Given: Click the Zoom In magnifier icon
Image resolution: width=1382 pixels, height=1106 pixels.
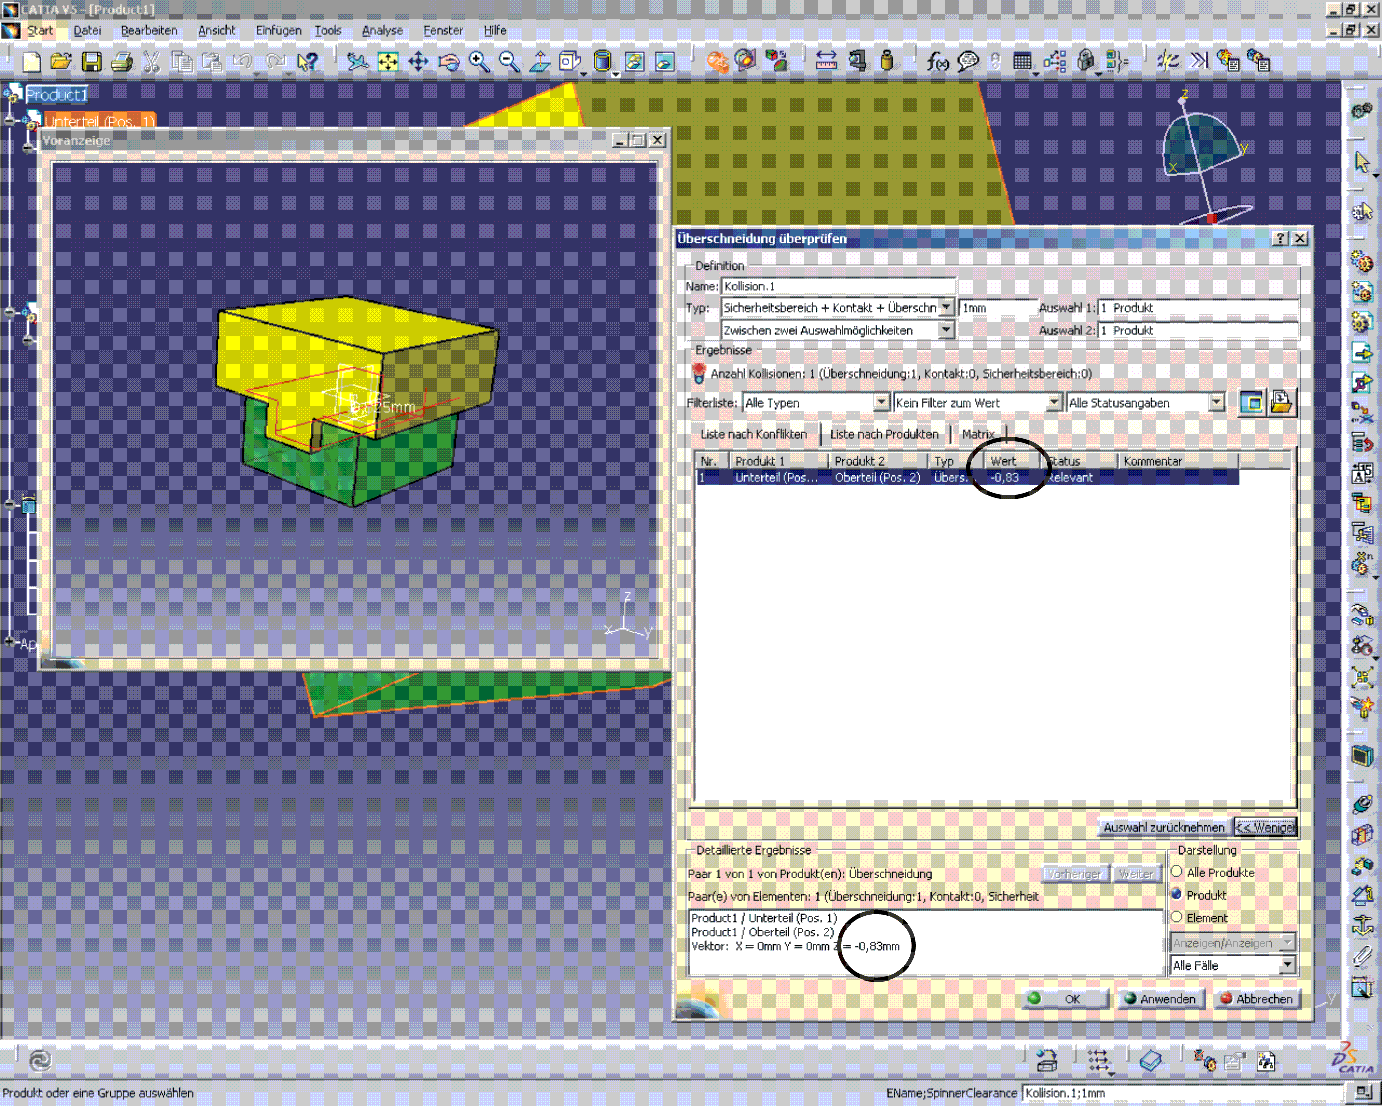Looking at the screenshot, I should 479,62.
